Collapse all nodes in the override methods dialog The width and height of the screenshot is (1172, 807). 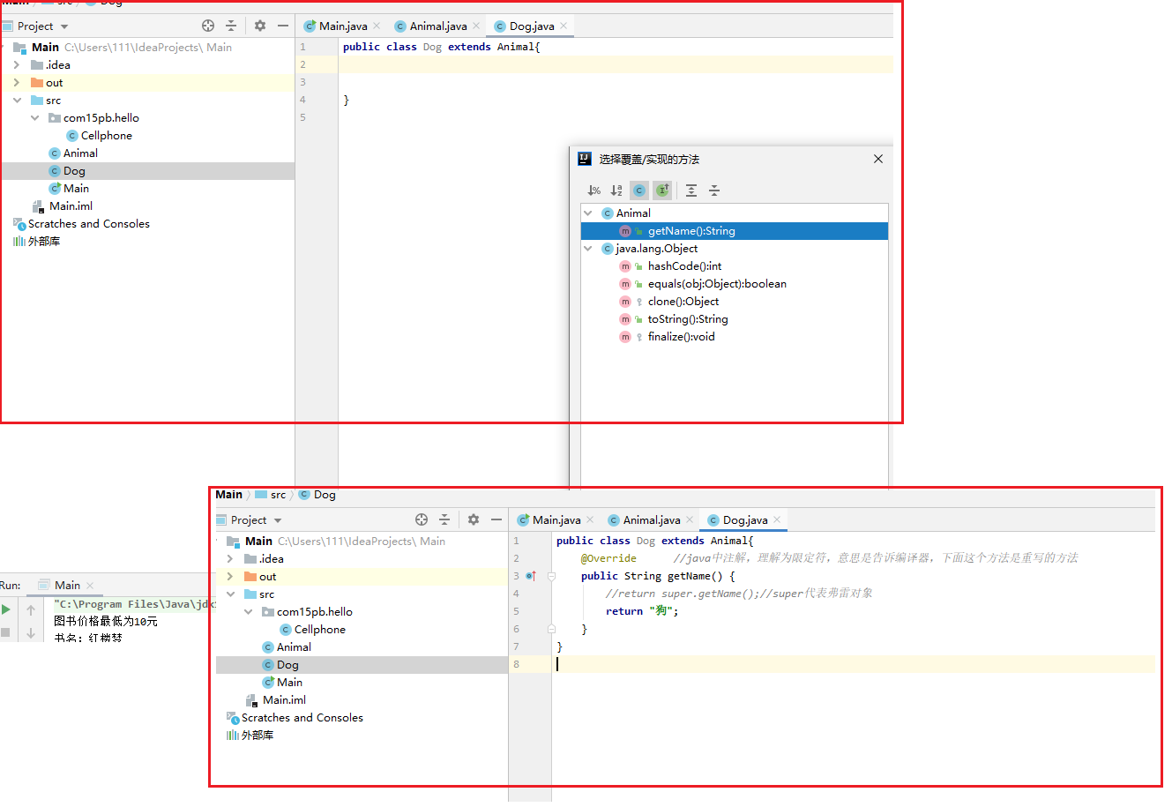pyautogui.click(x=714, y=191)
